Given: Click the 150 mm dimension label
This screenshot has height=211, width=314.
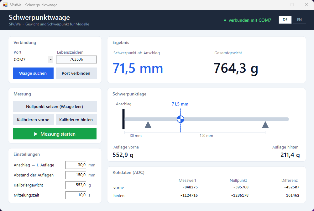Looking at the screenshot, I should click(206, 136).
